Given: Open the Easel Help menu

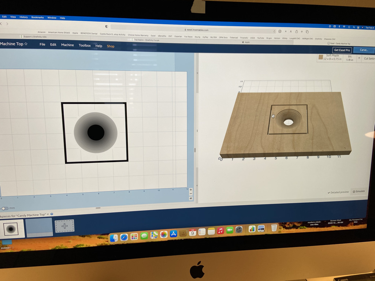Looking at the screenshot, I should pos(99,46).
